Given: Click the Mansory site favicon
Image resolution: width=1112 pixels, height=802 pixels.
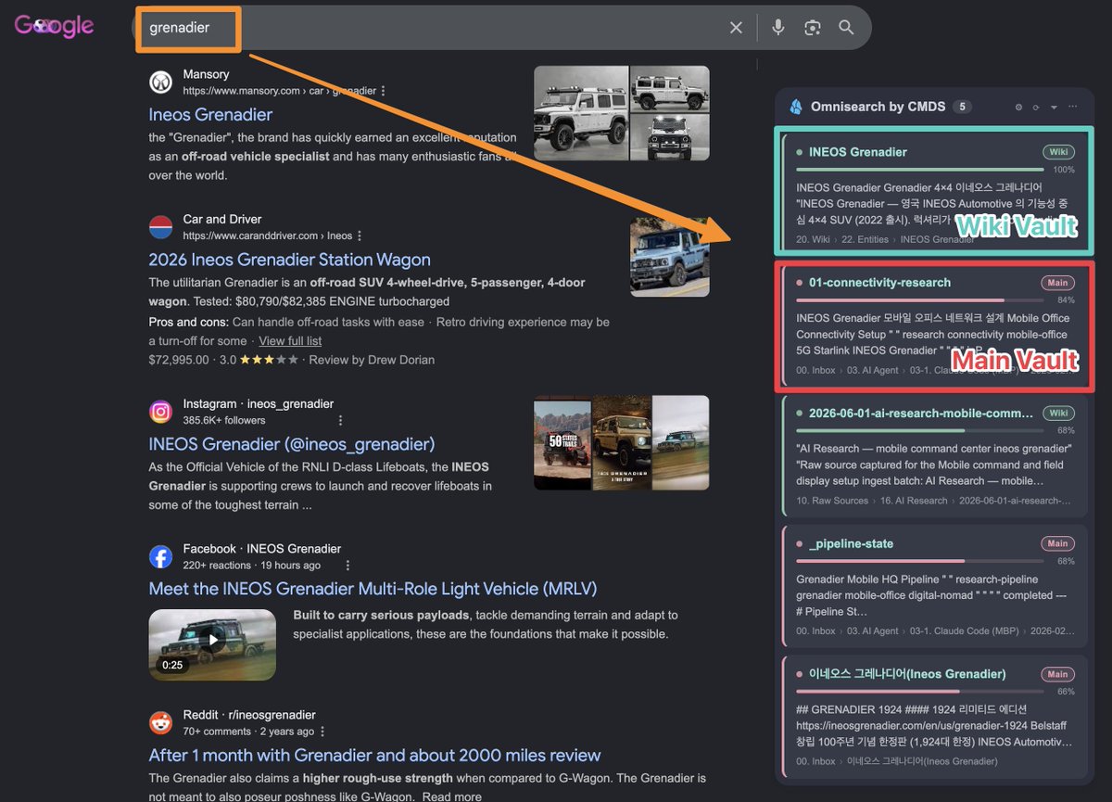Looking at the screenshot, I should point(160,82).
